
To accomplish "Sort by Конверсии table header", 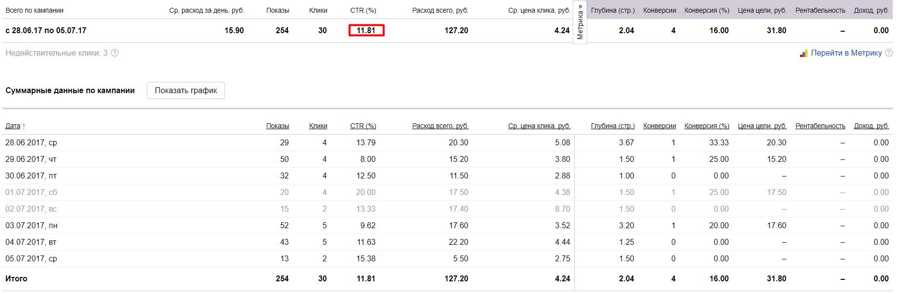I will (x=660, y=126).
